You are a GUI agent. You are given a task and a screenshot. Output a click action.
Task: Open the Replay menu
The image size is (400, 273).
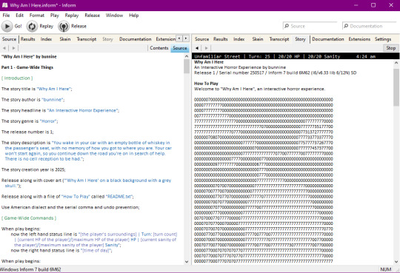(x=72, y=16)
